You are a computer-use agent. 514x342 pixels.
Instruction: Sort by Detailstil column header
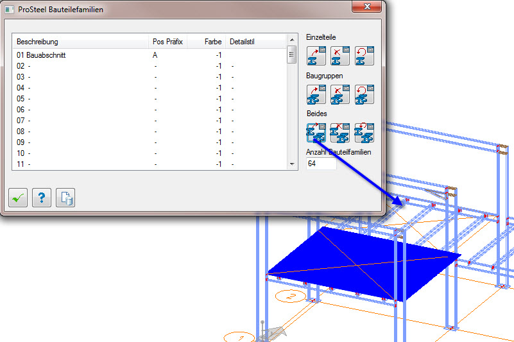click(x=255, y=42)
